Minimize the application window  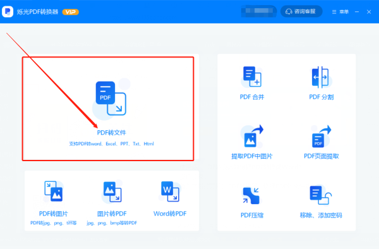[x=357, y=12]
